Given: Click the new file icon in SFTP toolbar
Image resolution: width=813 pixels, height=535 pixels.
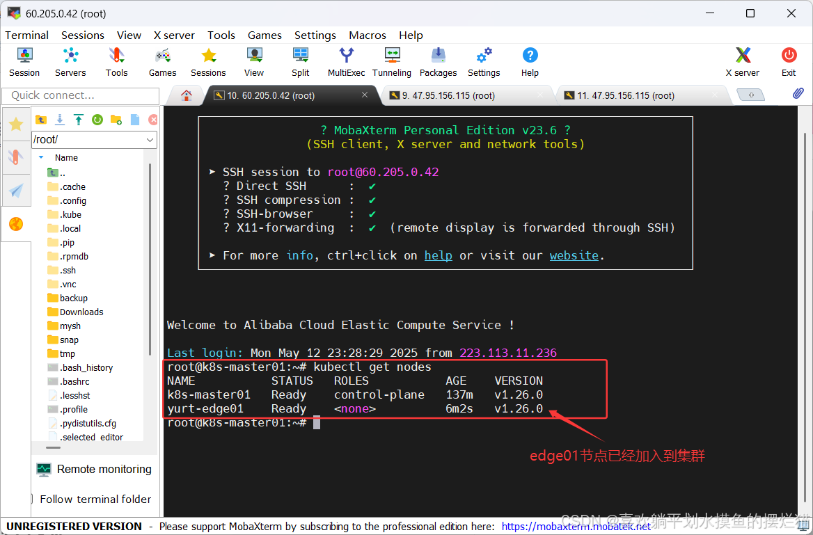Looking at the screenshot, I should pyautogui.click(x=135, y=120).
